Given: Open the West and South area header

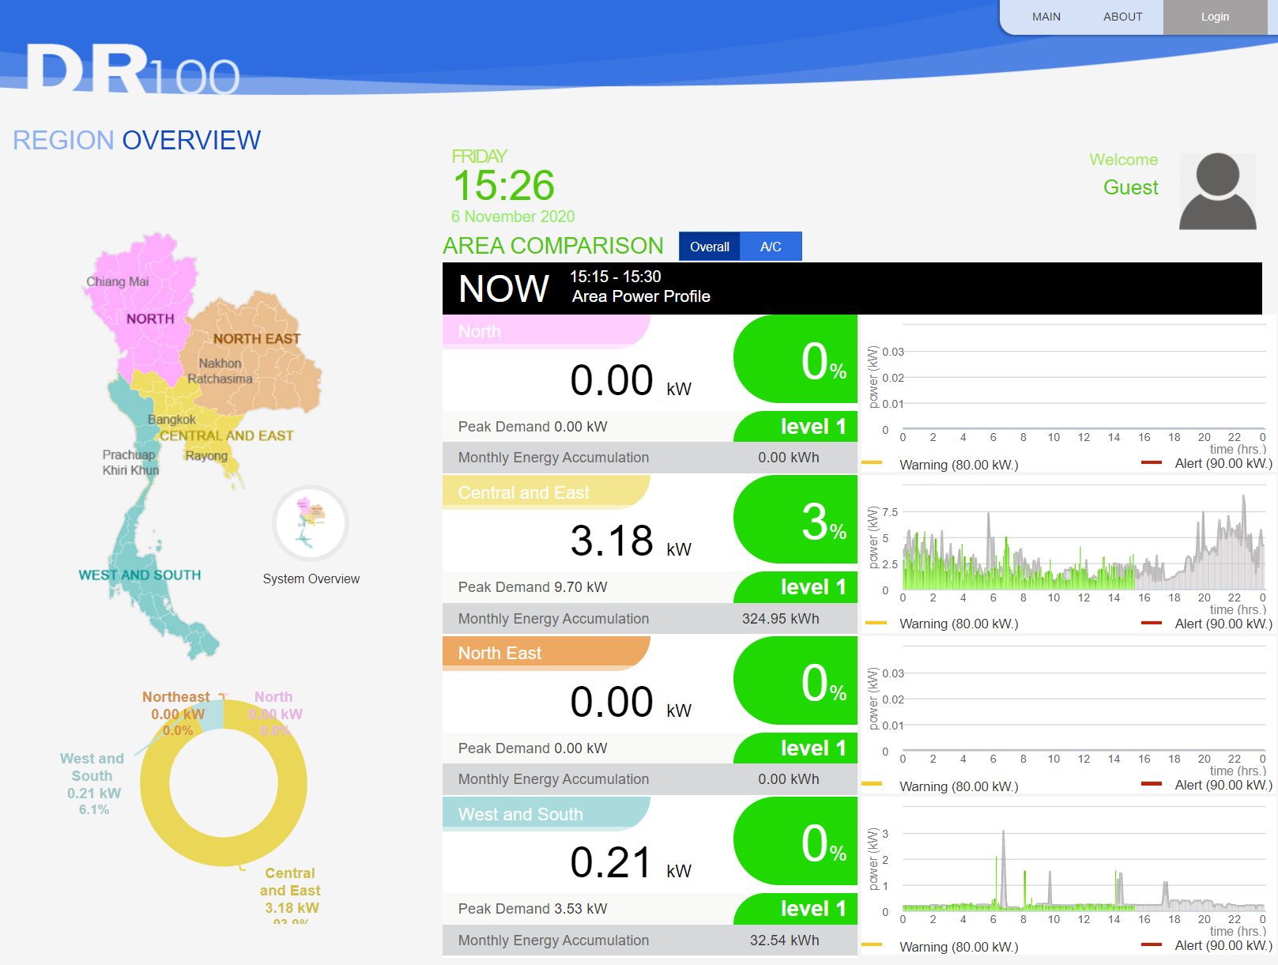Looking at the screenshot, I should click(545, 814).
